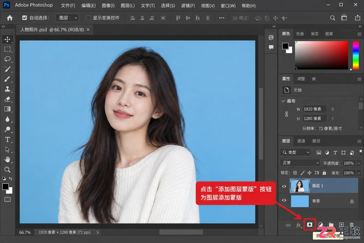The width and height of the screenshot is (364, 243).
Task: Click the share/export icon
Action: pos(358,18)
